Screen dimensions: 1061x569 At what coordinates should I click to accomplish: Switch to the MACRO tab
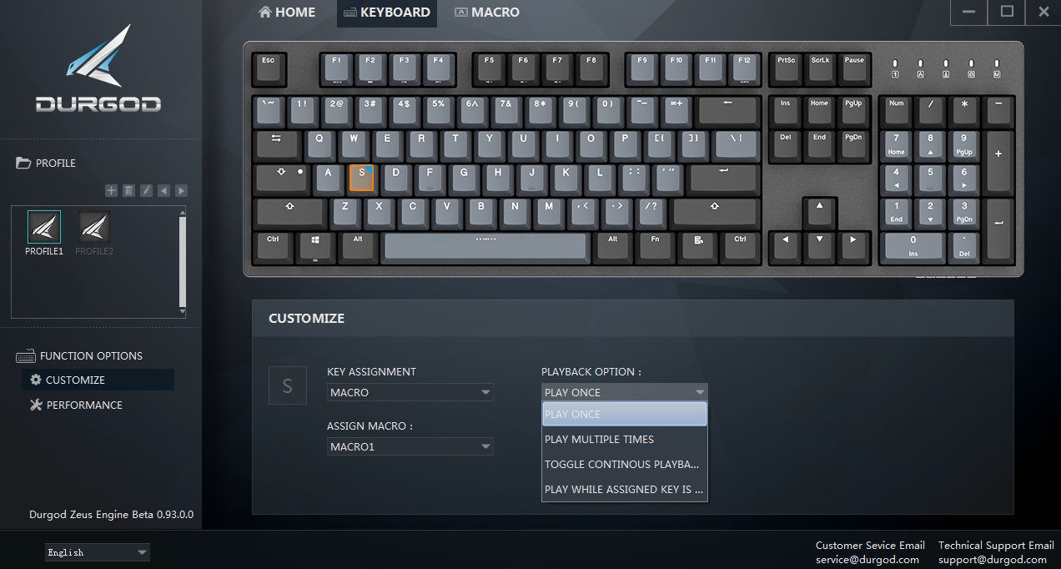(486, 13)
